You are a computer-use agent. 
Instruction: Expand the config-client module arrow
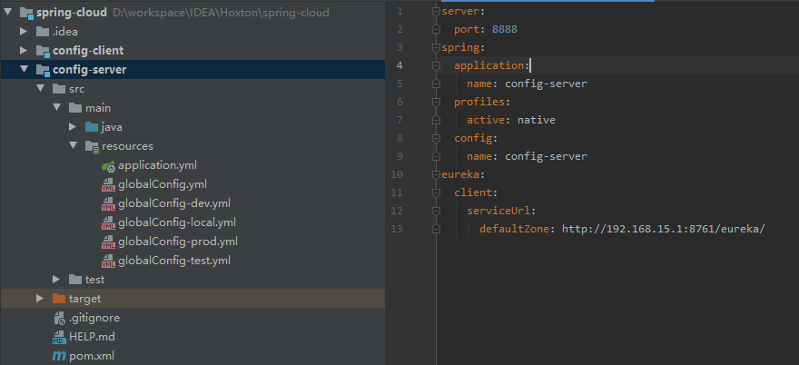pos(24,51)
